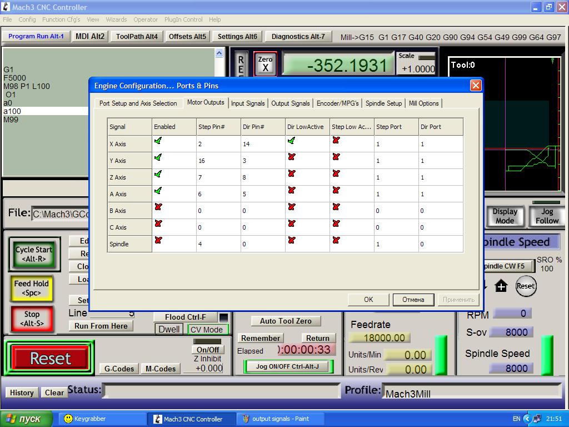Click the Spindle Speed 8000 field
Viewport: 569px width, 427px height.
(x=512, y=369)
